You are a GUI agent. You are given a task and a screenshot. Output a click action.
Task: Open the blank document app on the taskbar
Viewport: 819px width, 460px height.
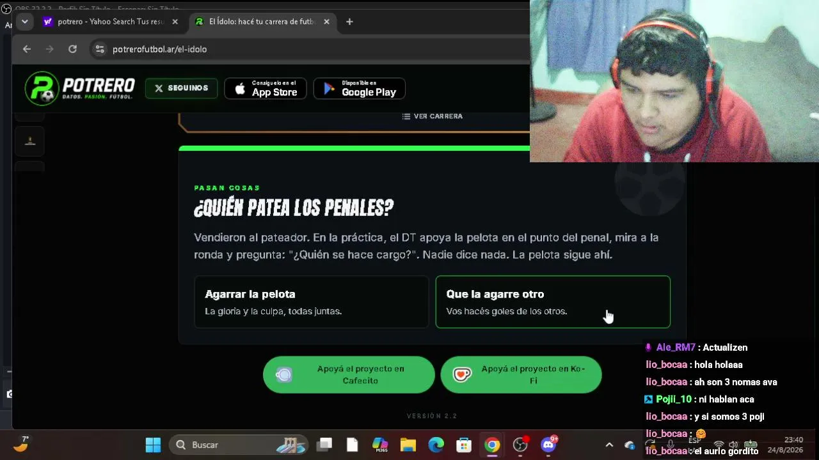pos(352,445)
